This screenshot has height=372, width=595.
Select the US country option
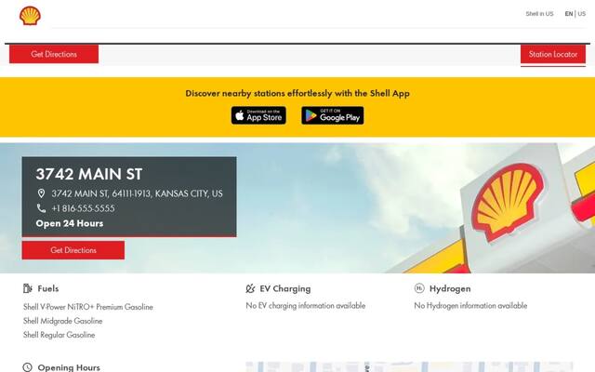point(581,14)
